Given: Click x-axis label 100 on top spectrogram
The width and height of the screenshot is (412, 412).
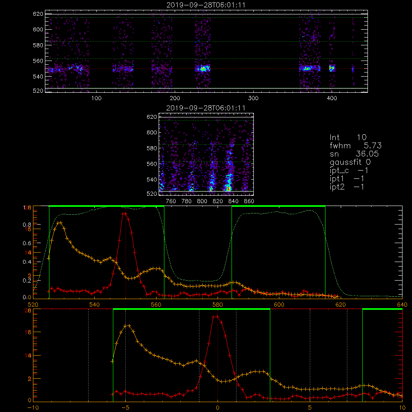Looking at the screenshot, I should [96, 98].
